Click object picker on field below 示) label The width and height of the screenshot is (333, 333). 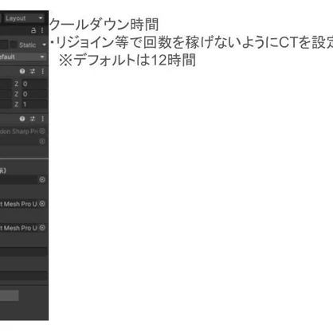coord(42,180)
